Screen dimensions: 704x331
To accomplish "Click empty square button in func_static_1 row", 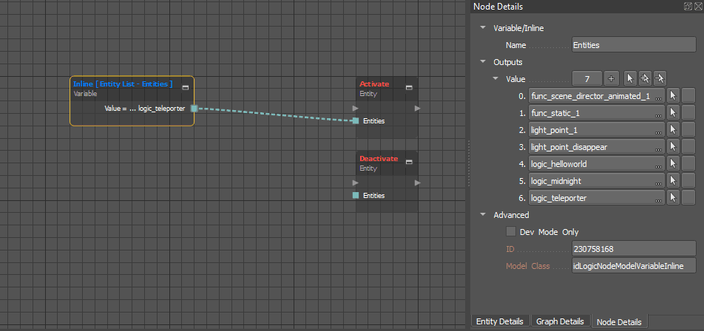I will 688,113.
